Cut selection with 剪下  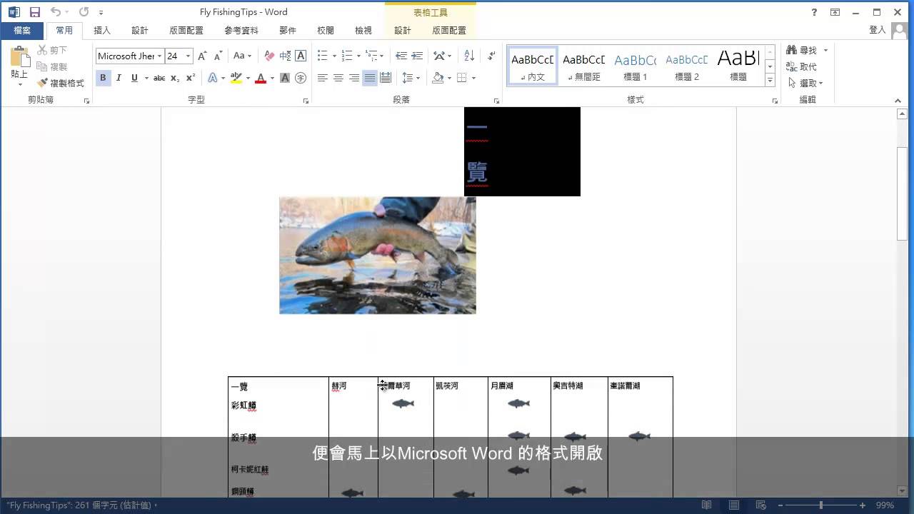[53, 50]
